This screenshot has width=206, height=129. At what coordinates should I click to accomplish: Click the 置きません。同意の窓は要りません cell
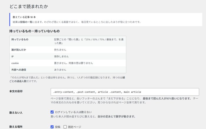pos(74,63)
